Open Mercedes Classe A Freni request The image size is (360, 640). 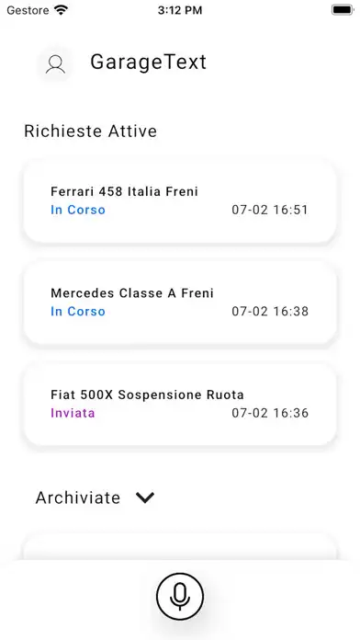click(180, 303)
